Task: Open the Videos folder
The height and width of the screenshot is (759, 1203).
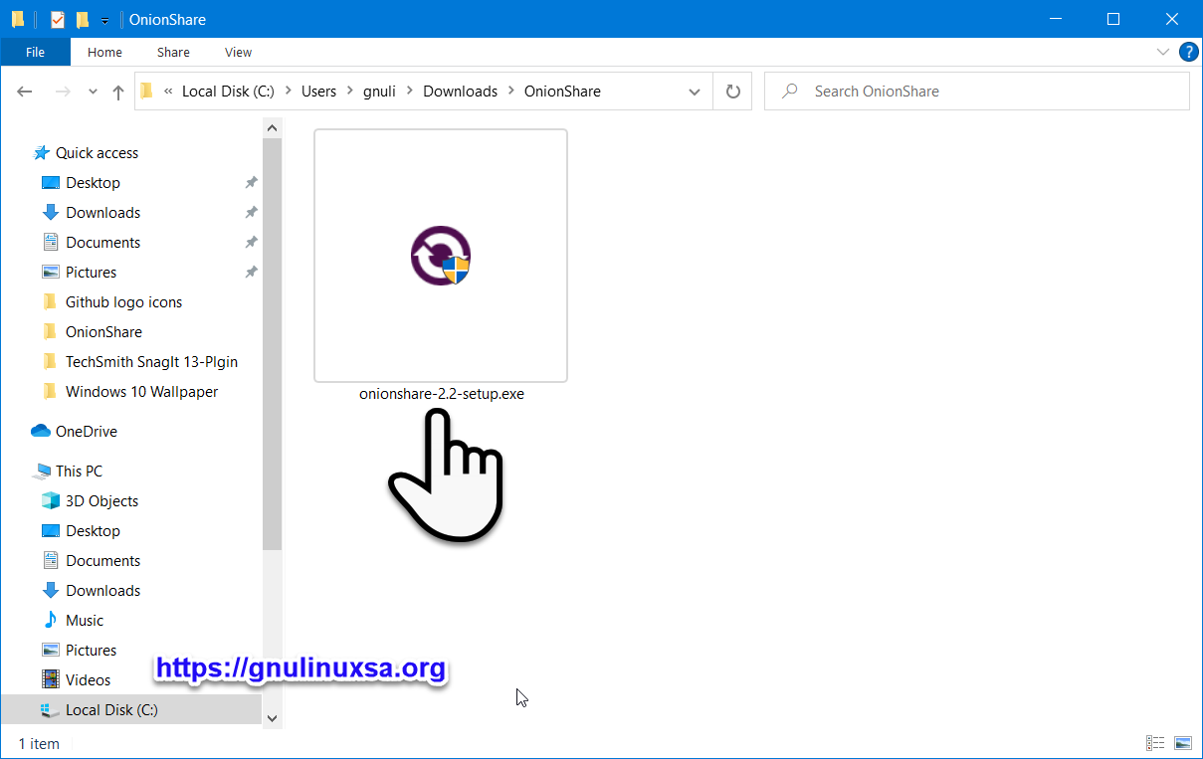Action: click(x=88, y=680)
